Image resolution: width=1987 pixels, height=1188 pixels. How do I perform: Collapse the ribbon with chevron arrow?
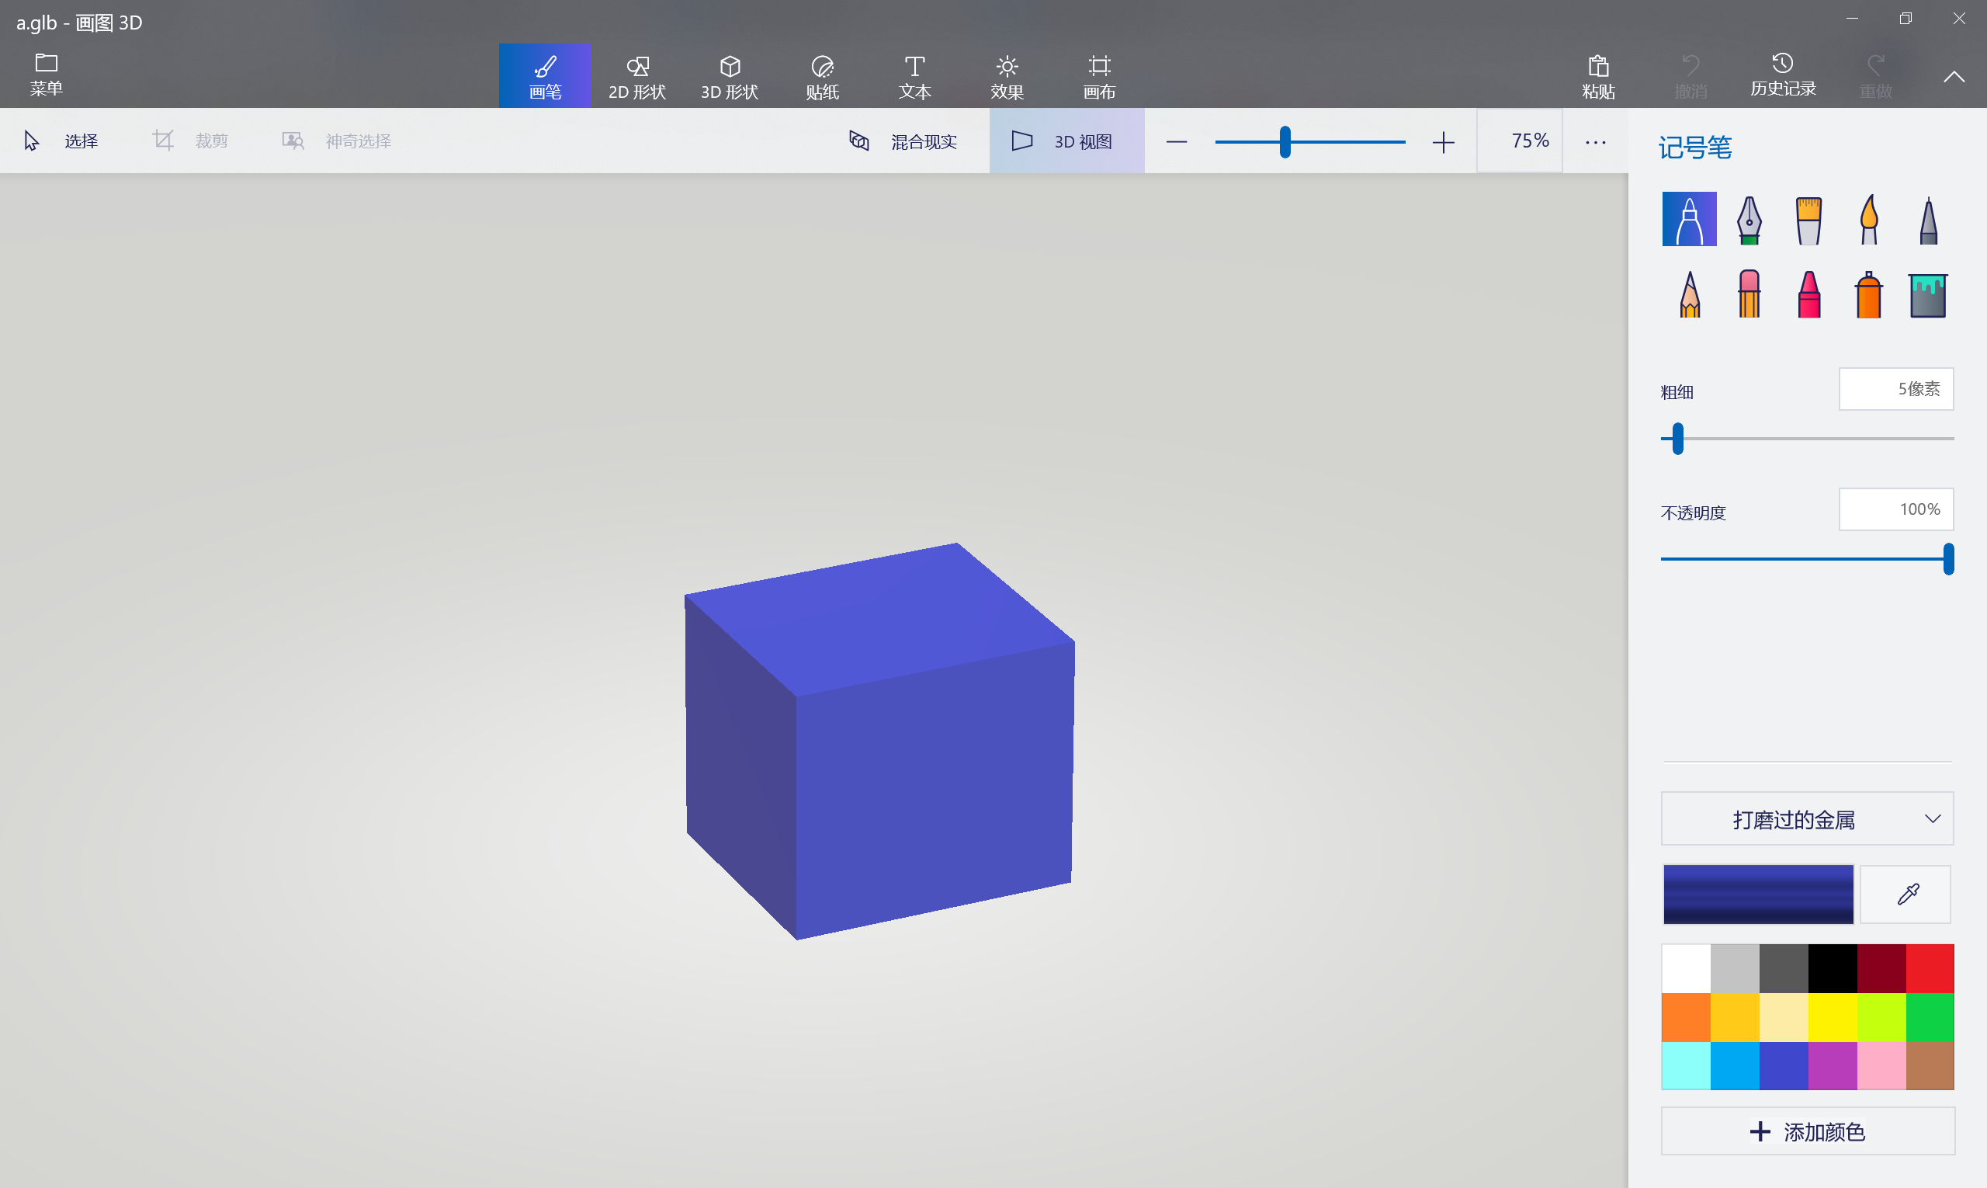[1954, 77]
